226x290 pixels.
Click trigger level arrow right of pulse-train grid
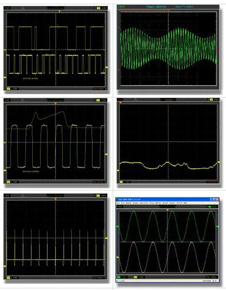(107, 67)
